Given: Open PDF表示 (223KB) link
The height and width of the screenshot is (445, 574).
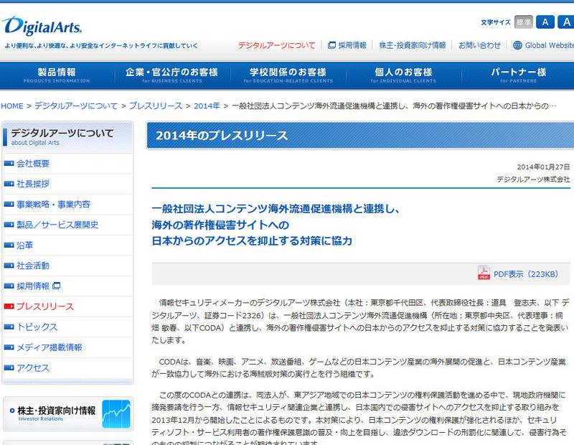Looking at the screenshot, I should (525, 273).
